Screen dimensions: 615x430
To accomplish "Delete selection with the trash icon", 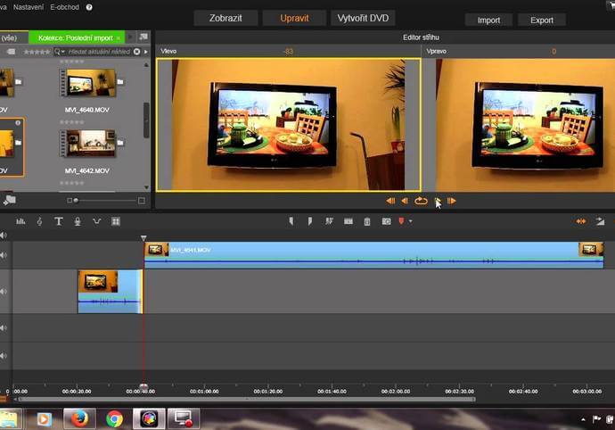I will [x=367, y=222].
